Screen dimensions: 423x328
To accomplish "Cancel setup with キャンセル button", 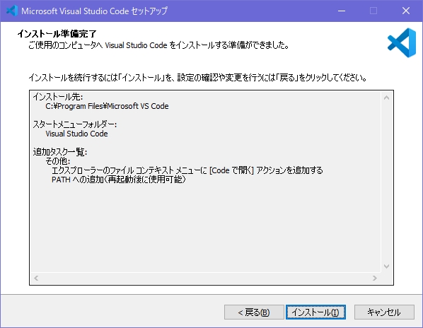I will coord(384,312).
